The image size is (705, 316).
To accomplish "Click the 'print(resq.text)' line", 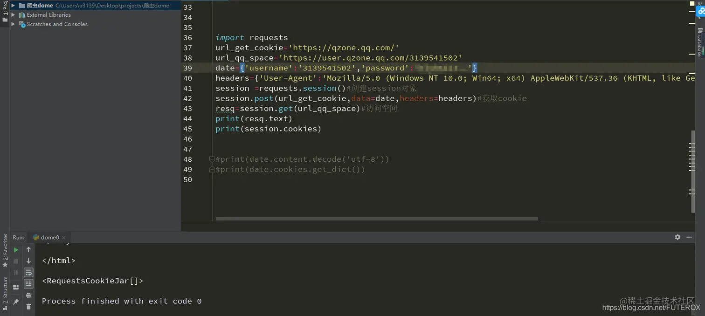I will coord(254,119).
